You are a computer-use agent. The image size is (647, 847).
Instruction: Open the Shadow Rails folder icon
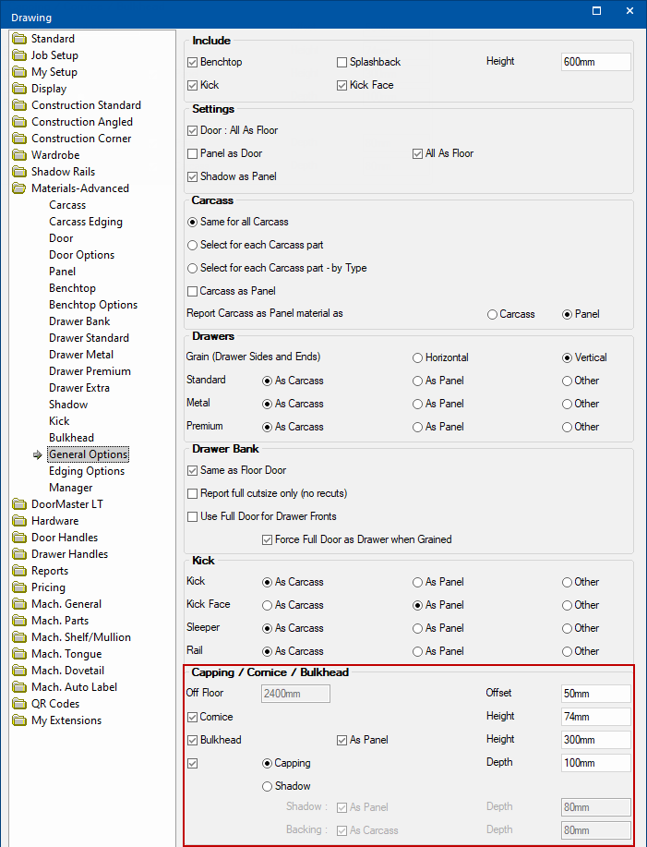19,172
